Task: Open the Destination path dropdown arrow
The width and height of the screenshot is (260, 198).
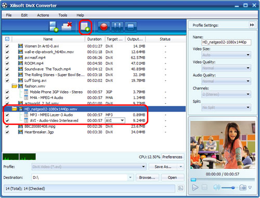Action: point(130,178)
